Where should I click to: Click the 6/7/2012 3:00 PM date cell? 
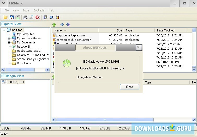tap(168, 62)
